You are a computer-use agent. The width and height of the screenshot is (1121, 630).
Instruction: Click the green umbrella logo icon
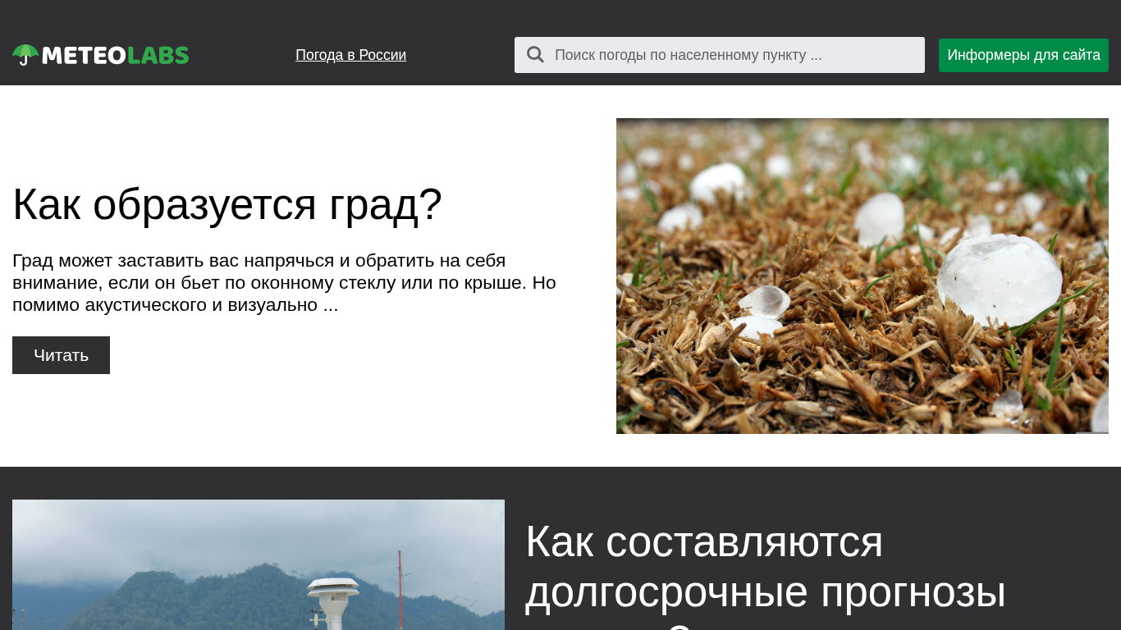pos(25,54)
